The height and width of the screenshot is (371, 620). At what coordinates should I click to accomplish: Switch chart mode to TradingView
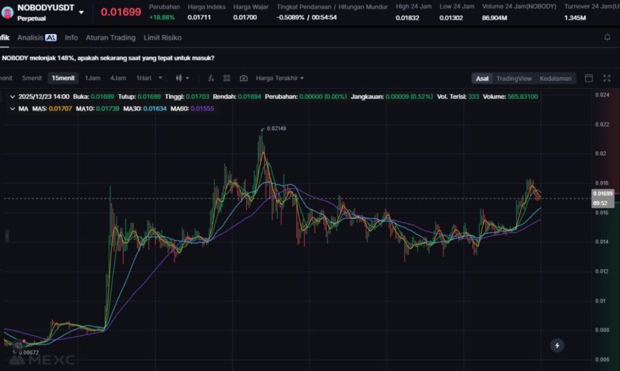513,78
